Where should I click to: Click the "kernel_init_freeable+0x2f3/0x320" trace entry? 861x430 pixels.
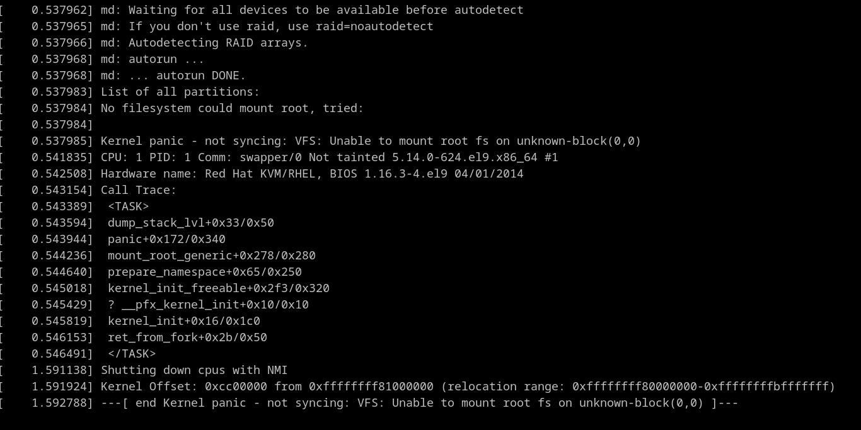tap(219, 288)
